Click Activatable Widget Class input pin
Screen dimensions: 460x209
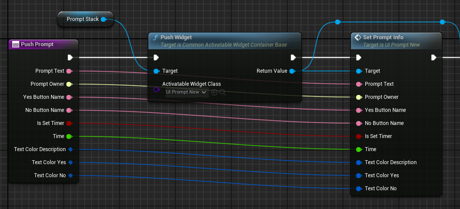tap(156, 90)
